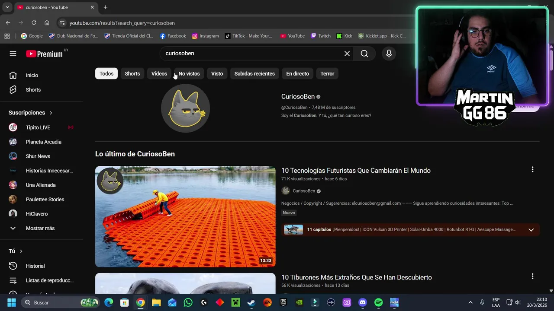
Task: Open the Twitch bookmark
Action: [320, 36]
